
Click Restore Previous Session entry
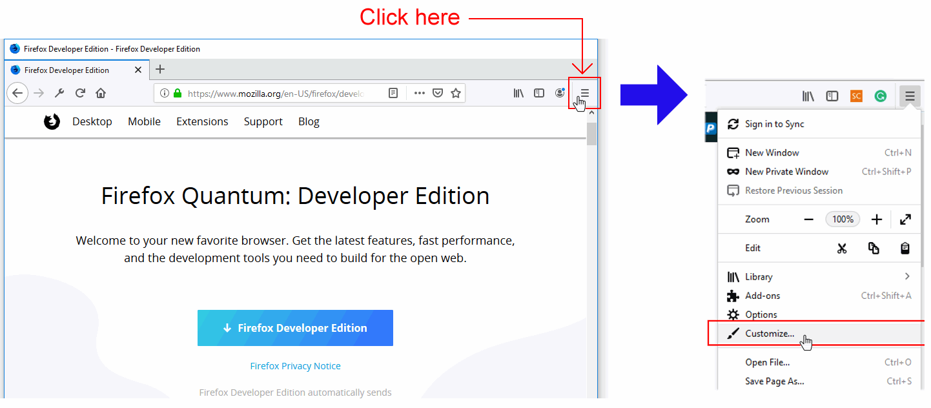(x=819, y=190)
